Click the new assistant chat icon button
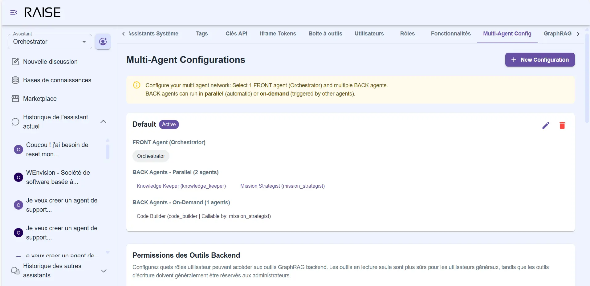This screenshot has height=286, width=590. pyautogui.click(x=103, y=41)
